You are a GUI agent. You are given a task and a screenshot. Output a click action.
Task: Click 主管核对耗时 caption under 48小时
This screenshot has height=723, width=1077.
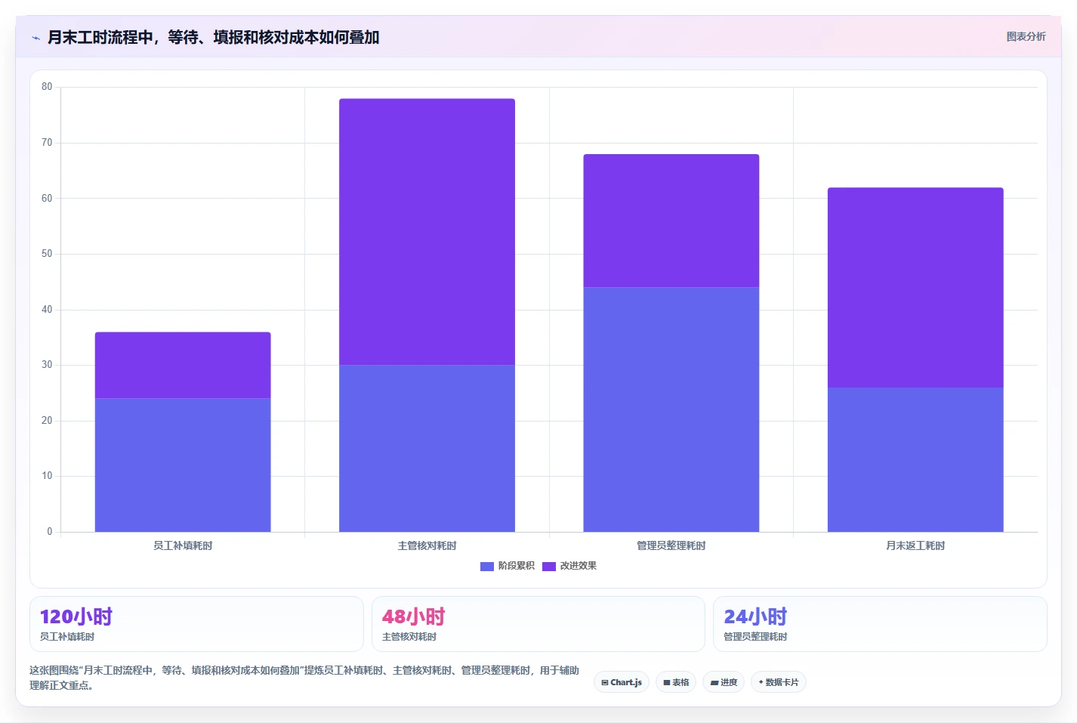point(409,637)
